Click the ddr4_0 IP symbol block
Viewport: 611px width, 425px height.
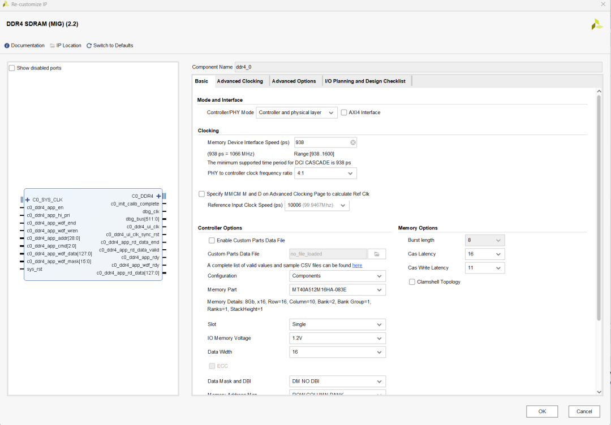coord(93,235)
